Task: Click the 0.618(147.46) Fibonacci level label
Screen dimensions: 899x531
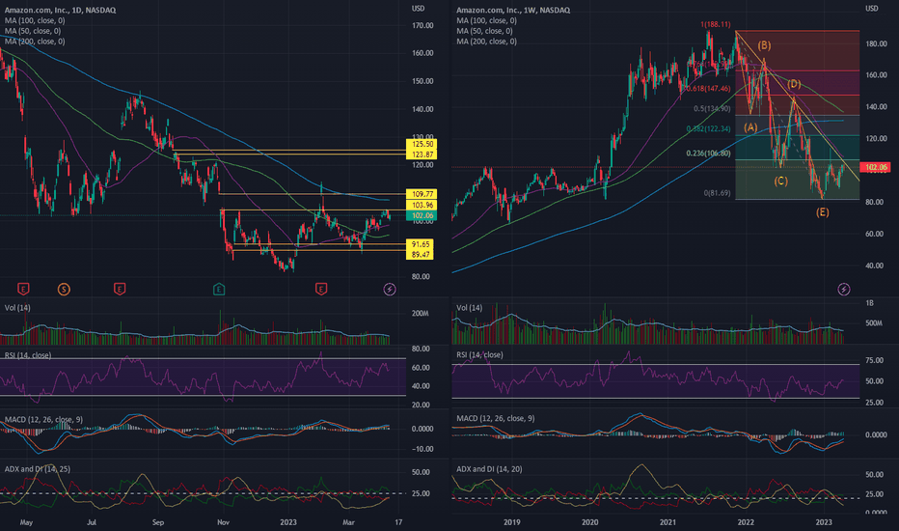Action: pos(708,89)
